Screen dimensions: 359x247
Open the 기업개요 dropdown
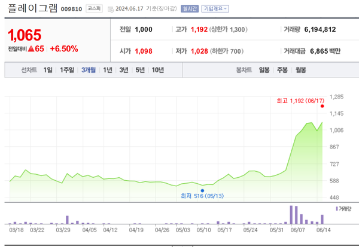click(x=215, y=9)
